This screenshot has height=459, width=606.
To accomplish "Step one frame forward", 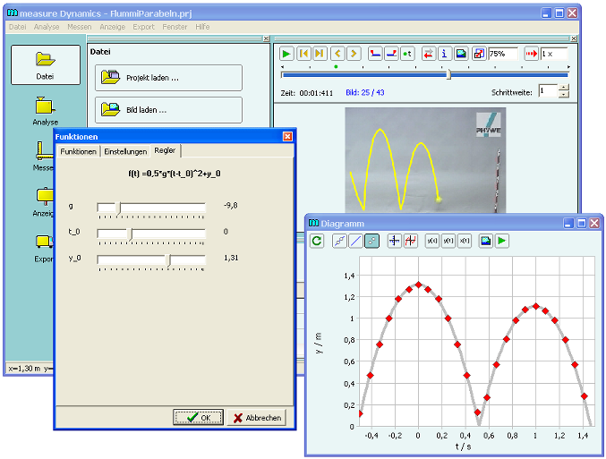I will (354, 54).
